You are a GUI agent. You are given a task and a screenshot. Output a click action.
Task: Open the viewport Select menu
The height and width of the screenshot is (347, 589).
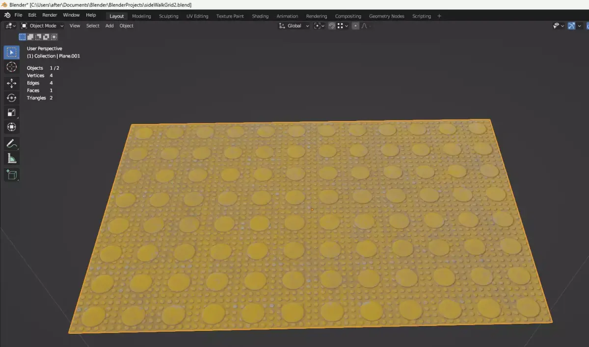(x=93, y=26)
